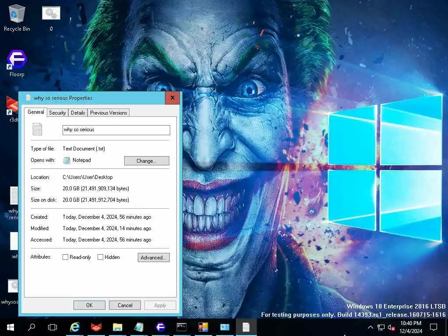The image size is (448, 336).
Task: Switch to the Security tab
Action: (x=57, y=113)
